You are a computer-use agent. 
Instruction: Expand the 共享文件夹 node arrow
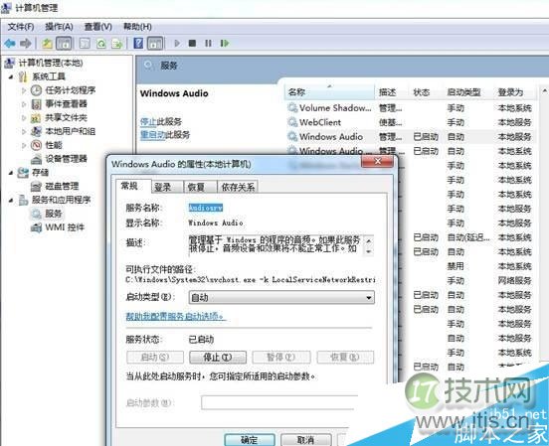[x=24, y=117]
